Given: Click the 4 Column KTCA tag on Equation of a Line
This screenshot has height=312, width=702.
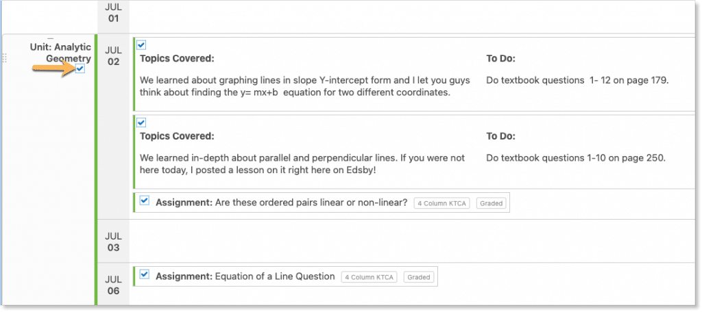Looking at the screenshot, I should (x=369, y=277).
